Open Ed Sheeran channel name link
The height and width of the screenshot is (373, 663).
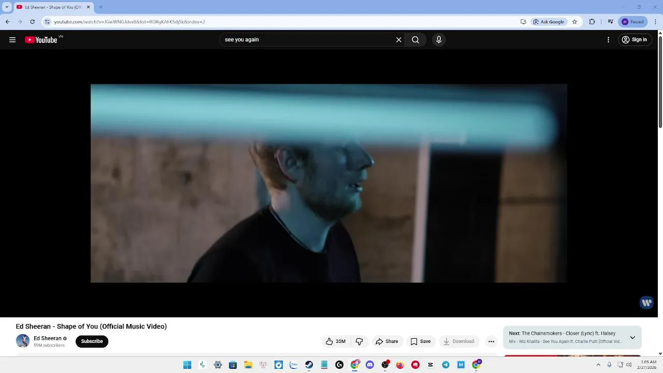pos(48,338)
